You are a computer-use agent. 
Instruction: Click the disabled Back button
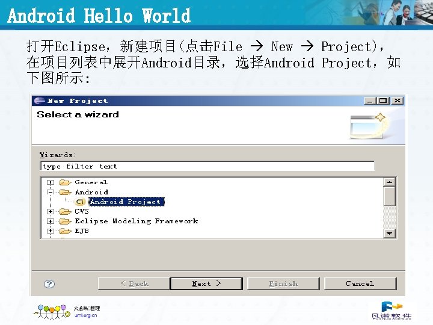(134, 283)
